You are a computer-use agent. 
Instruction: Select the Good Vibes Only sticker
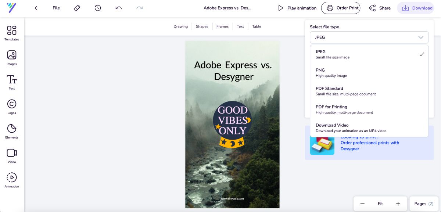233,124
